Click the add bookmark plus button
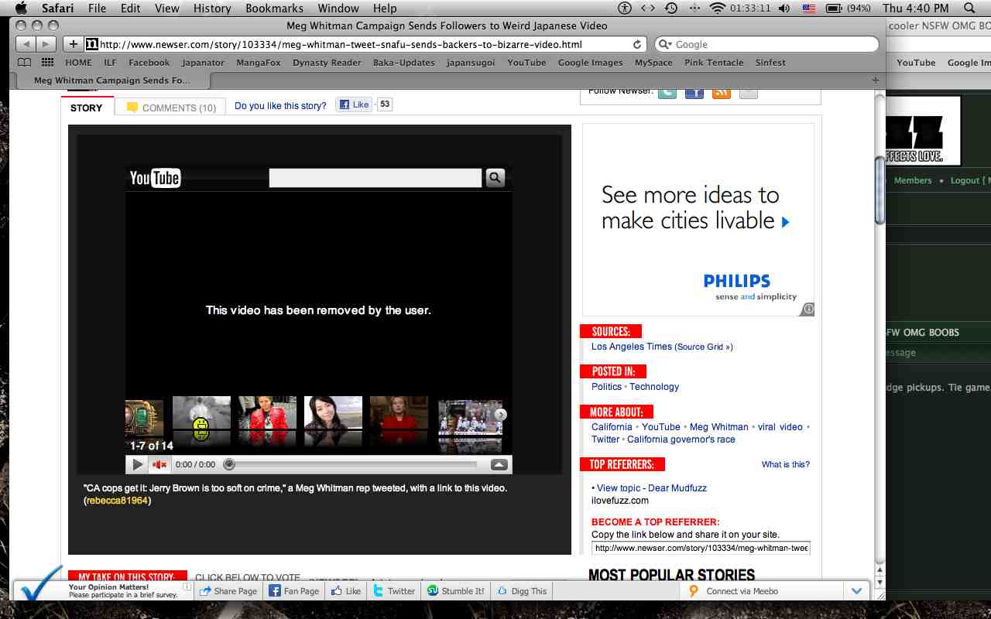Viewport: 991px width, 619px height. pos(73,44)
